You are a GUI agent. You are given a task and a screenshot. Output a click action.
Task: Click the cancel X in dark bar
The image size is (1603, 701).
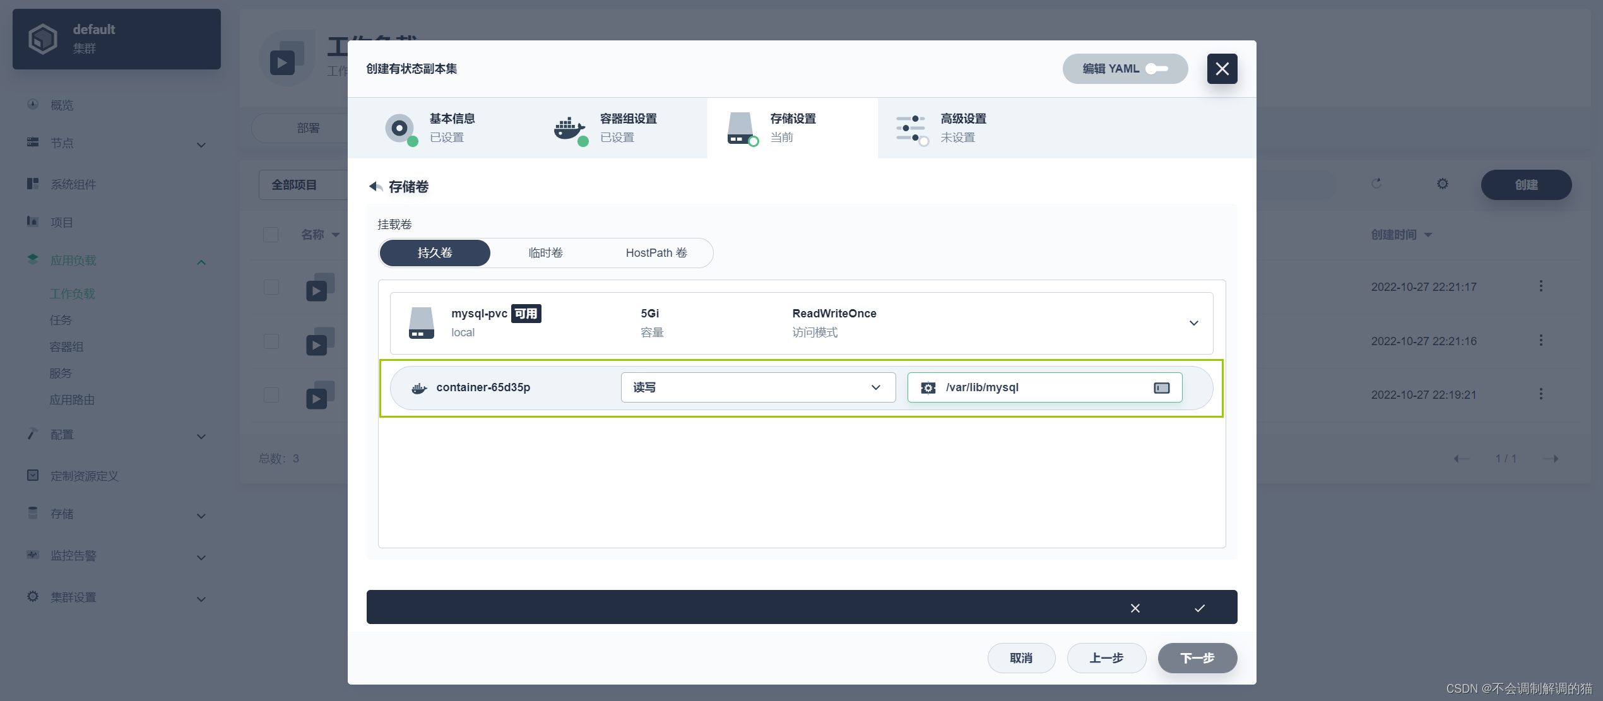(1135, 608)
